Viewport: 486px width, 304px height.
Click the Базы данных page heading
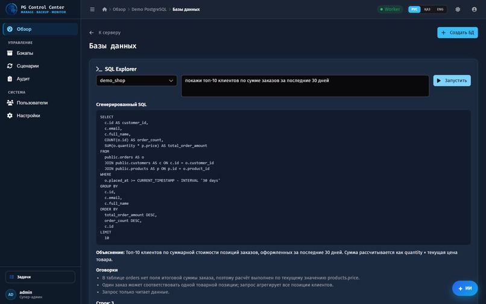click(x=113, y=46)
